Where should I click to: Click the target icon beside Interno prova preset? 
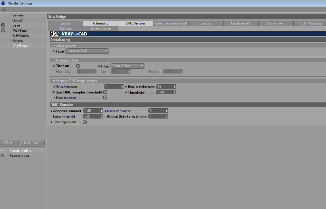3,155
